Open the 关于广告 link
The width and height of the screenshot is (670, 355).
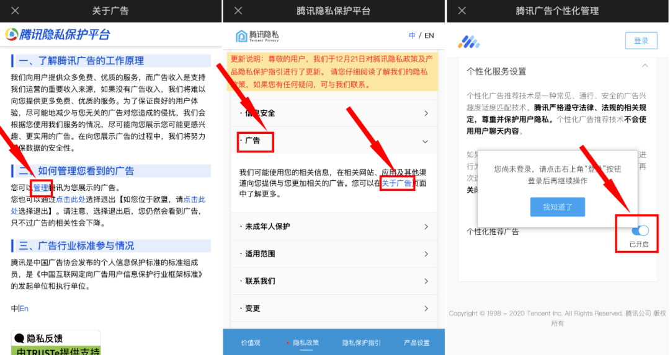click(396, 183)
